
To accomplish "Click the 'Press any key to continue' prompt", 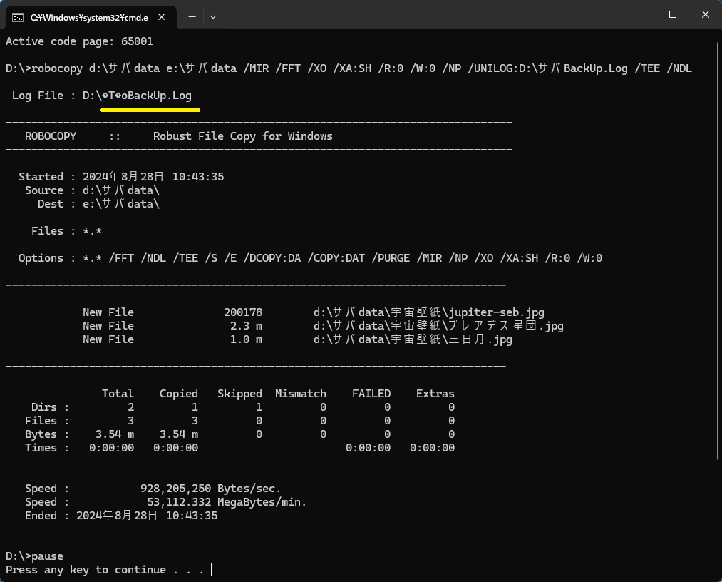I will click(x=105, y=570).
